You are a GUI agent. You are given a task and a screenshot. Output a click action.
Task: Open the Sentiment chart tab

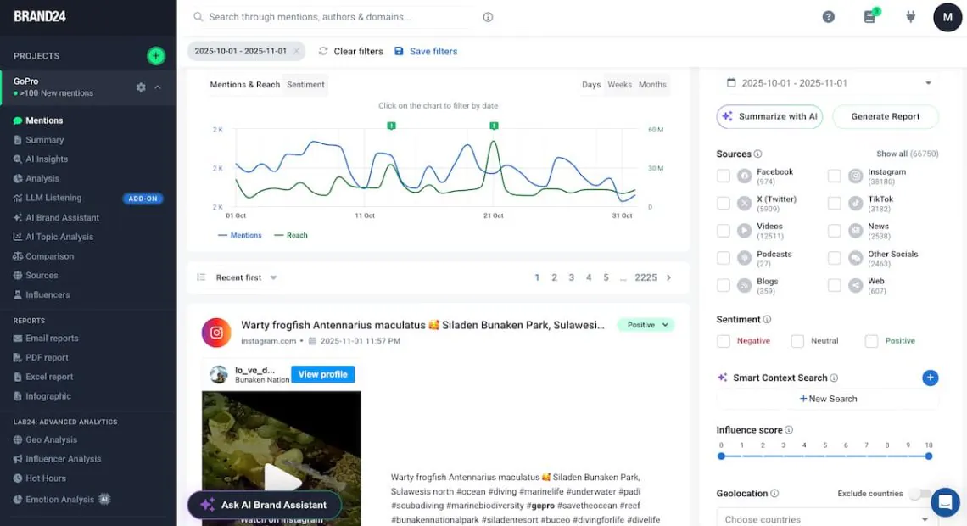305,84
